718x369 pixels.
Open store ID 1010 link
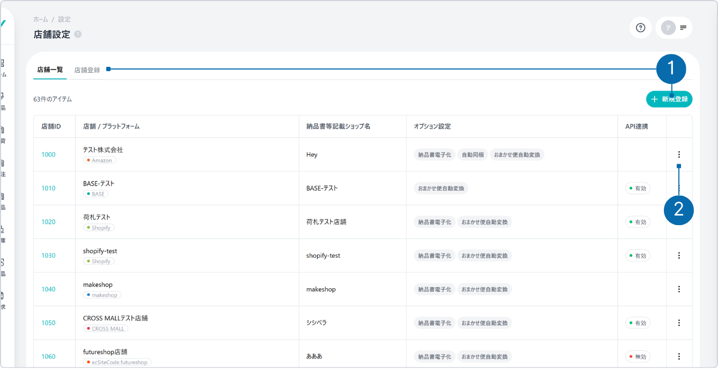(48, 188)
